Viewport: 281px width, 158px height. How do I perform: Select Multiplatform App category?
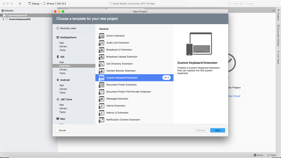[x=61, y=43]
